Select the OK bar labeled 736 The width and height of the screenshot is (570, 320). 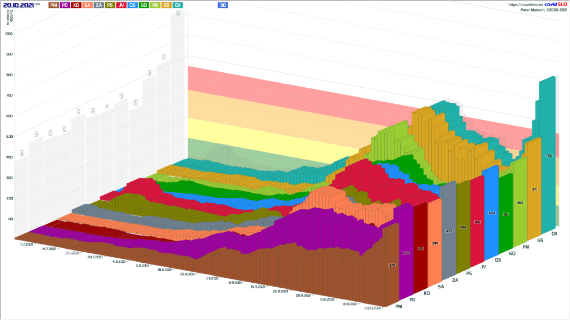(549, 156)
